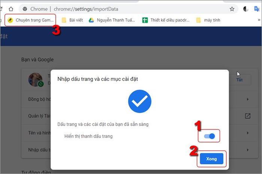The width and height of the screenshot is (262, 174).
Task: Click the Chrome site info icon in address bar
Action: (25, 9)
